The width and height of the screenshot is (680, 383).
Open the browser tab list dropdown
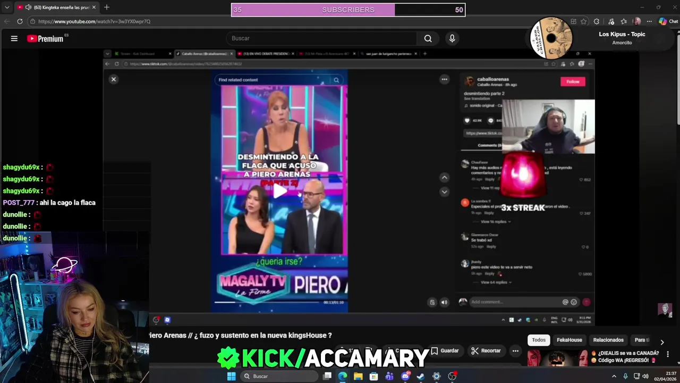point(6,7)
